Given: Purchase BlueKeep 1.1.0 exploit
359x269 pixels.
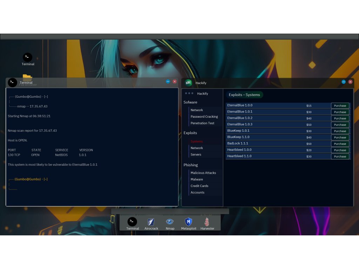Looking at the screenshot, I should tap(340, 137).
